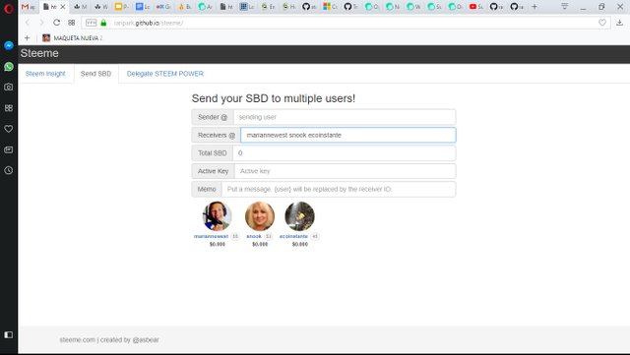This screenshot has height=355, width=630.
Task: Open the Opera menu logo
Action: tap(9, 9)
